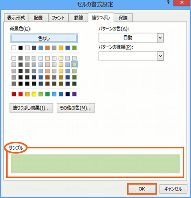Select the フォント tab
This screenshot has width=191, height=198.
pyautogui.click(x=58, y=18)
